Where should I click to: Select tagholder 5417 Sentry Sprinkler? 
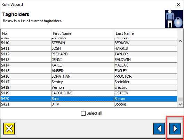click(x=89, y=82)
